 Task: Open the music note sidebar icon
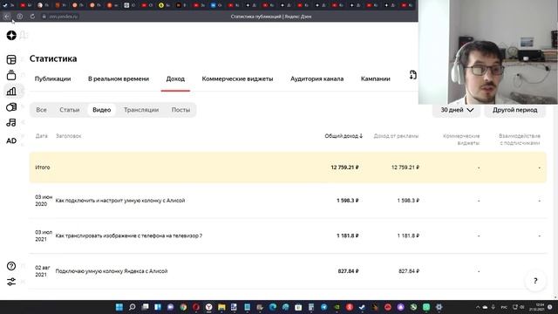pos(11,123)
